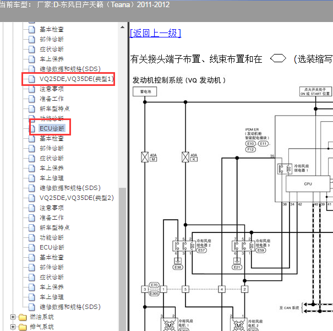Click page icon of VQ25DE,VQ35DE(类型1)
The image size is (333, 331).
coord(31,79)
